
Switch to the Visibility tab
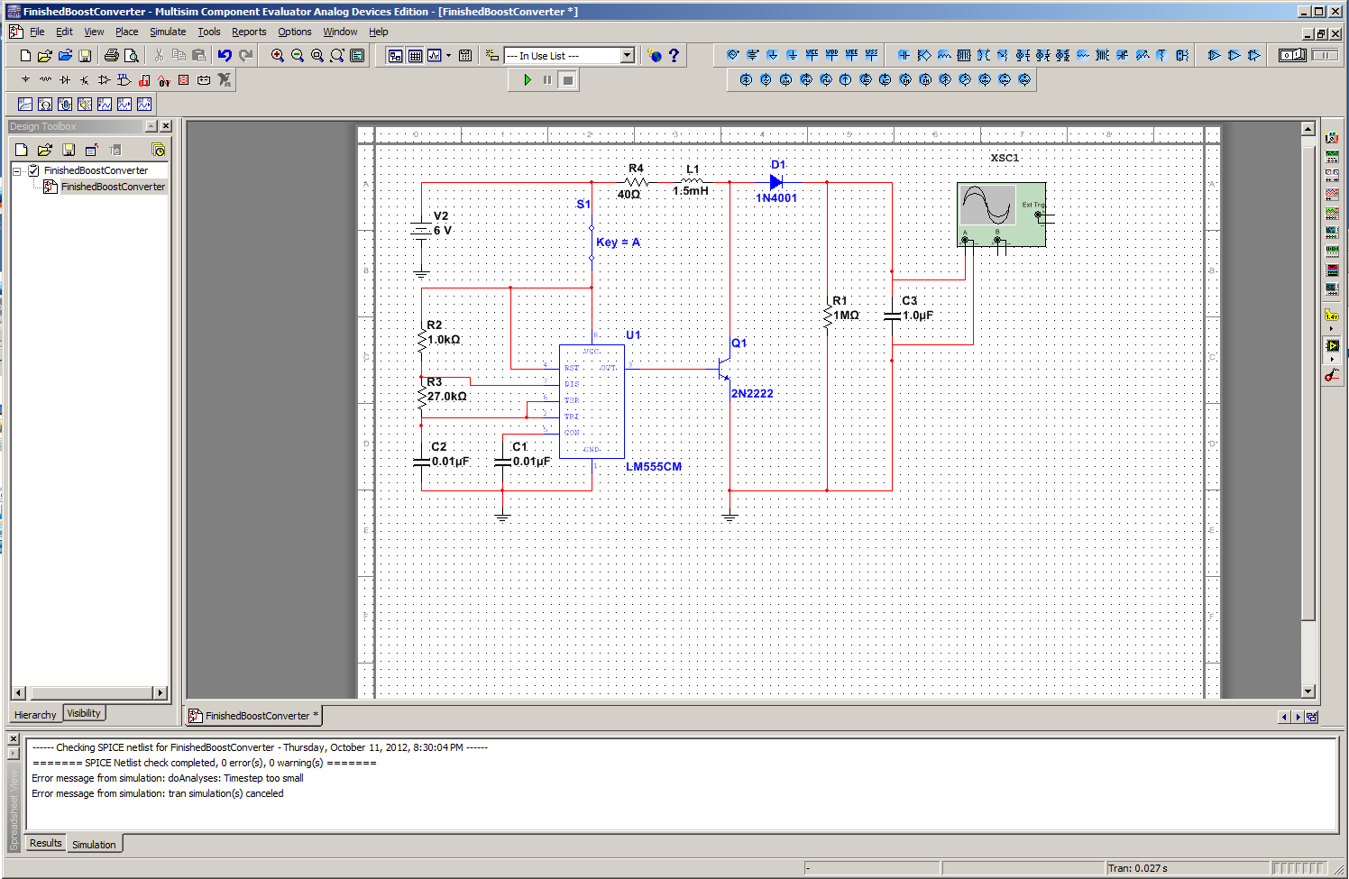click(x=84, y=713)
